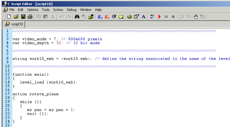
Task: Run syntax check with ABC checkmark icon
Action: tap(153, 17)
